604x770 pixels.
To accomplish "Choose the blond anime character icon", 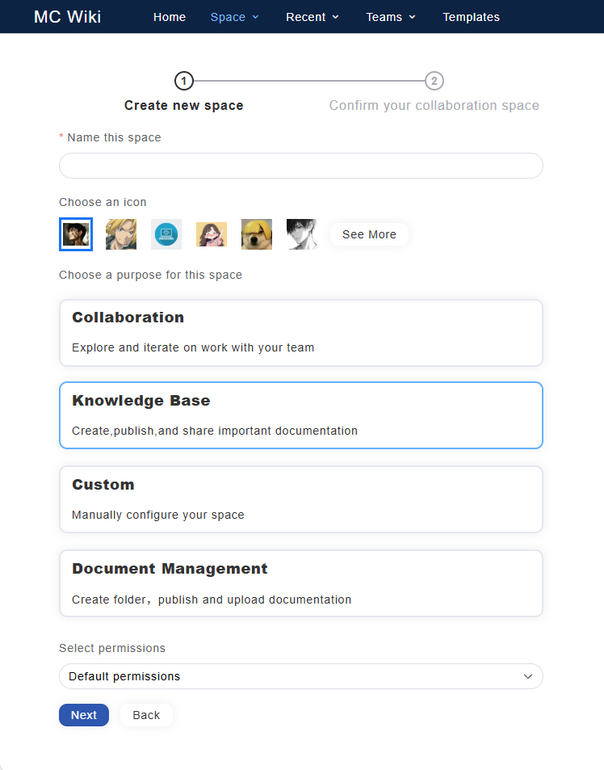I will [x=121, y=234].
